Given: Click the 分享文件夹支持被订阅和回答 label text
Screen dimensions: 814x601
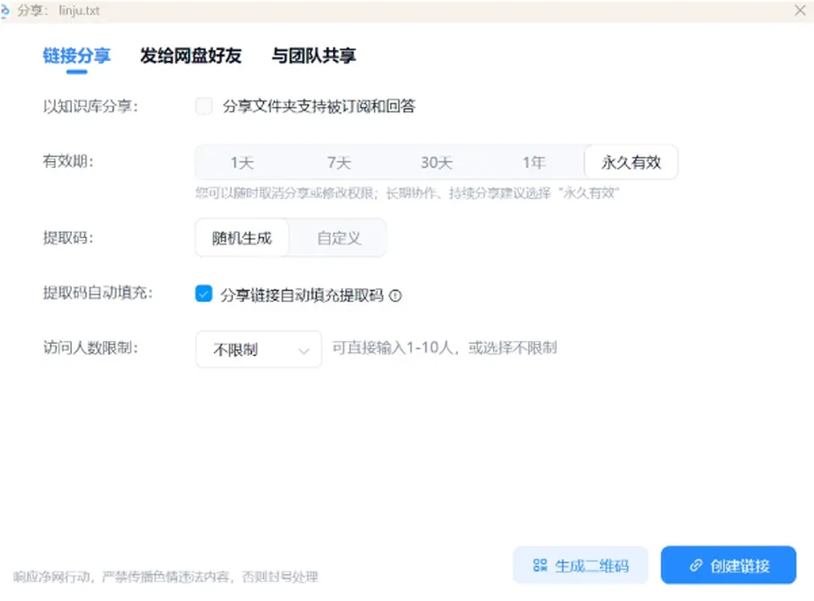Looking at the screenshot, I should [x=320, y=107].
